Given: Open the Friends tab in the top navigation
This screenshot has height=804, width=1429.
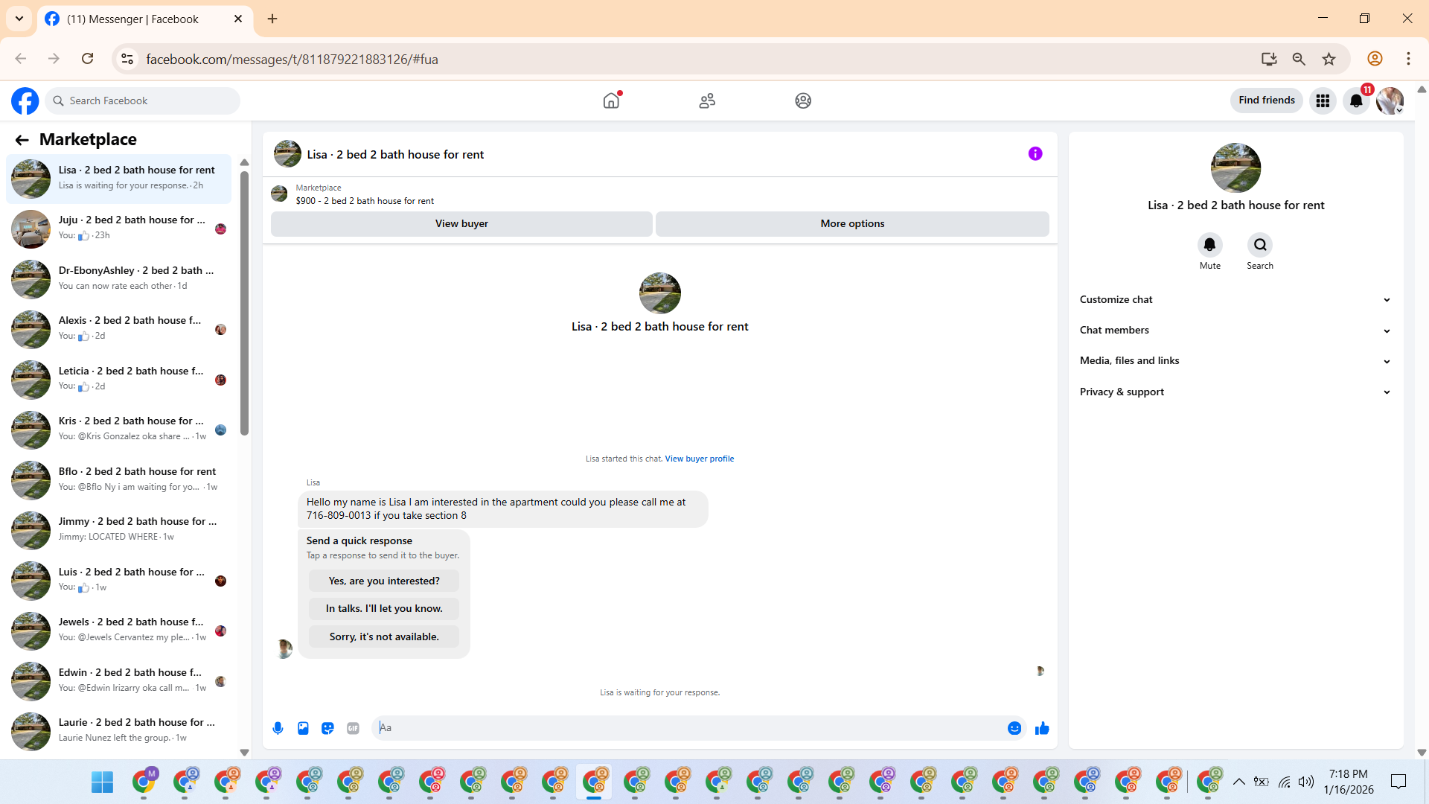Looking at the screenshot, I should coord(707,100).
